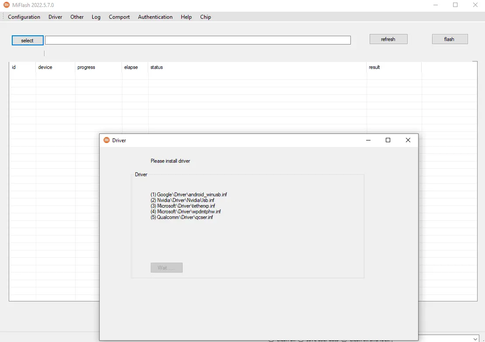This screenshot has height=342, width=485.
Task: Maximize the MiFlash main window
Action: tap(455, 5)
